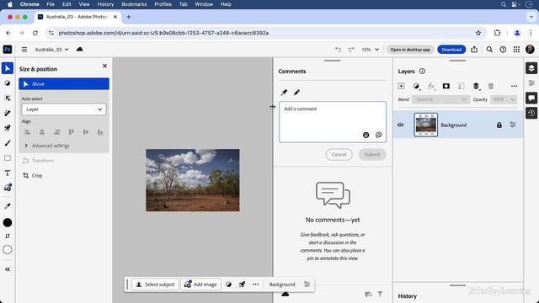Open contextual bar more options ellipsis
This screenshot has width=539, height=303.
pyautogui.click(x=255, y=284)
